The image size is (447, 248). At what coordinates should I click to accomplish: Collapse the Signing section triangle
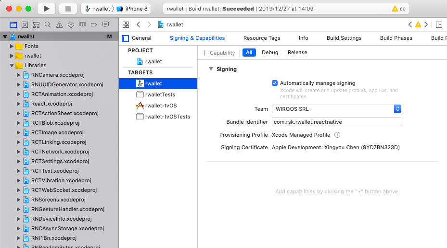coord(211,69)
